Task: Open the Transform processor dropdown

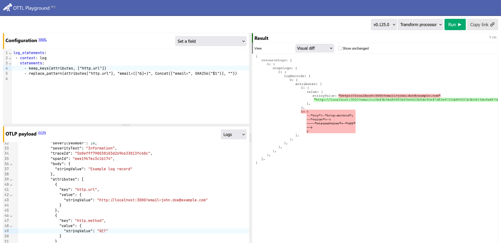Action: (420, 25)
